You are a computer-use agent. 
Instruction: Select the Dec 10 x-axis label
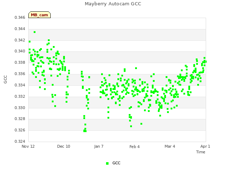63,146
